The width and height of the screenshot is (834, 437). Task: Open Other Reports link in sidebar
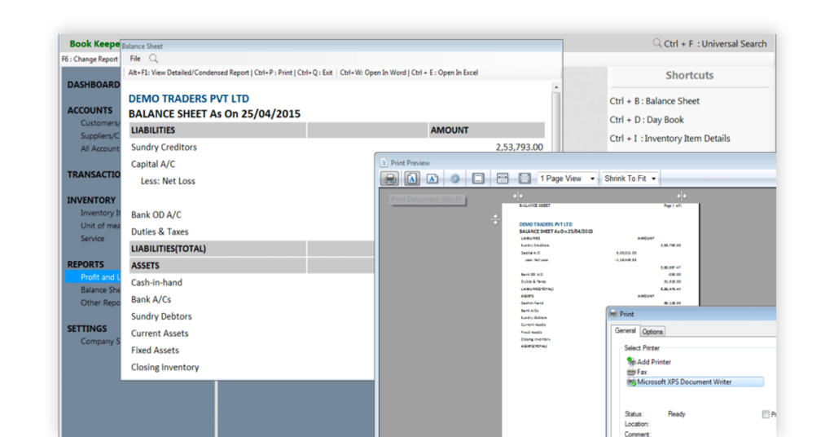pyautogui.click(x=100, y=302)
